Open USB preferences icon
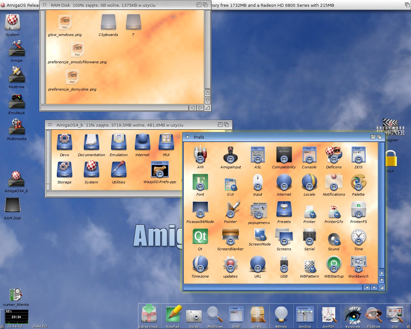 [x=284, y=264]
